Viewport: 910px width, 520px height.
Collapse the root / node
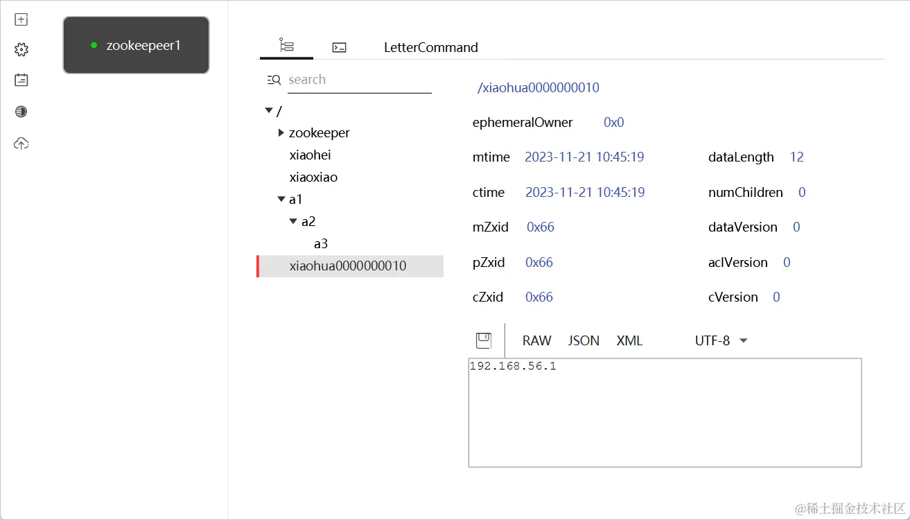[269, 111]
